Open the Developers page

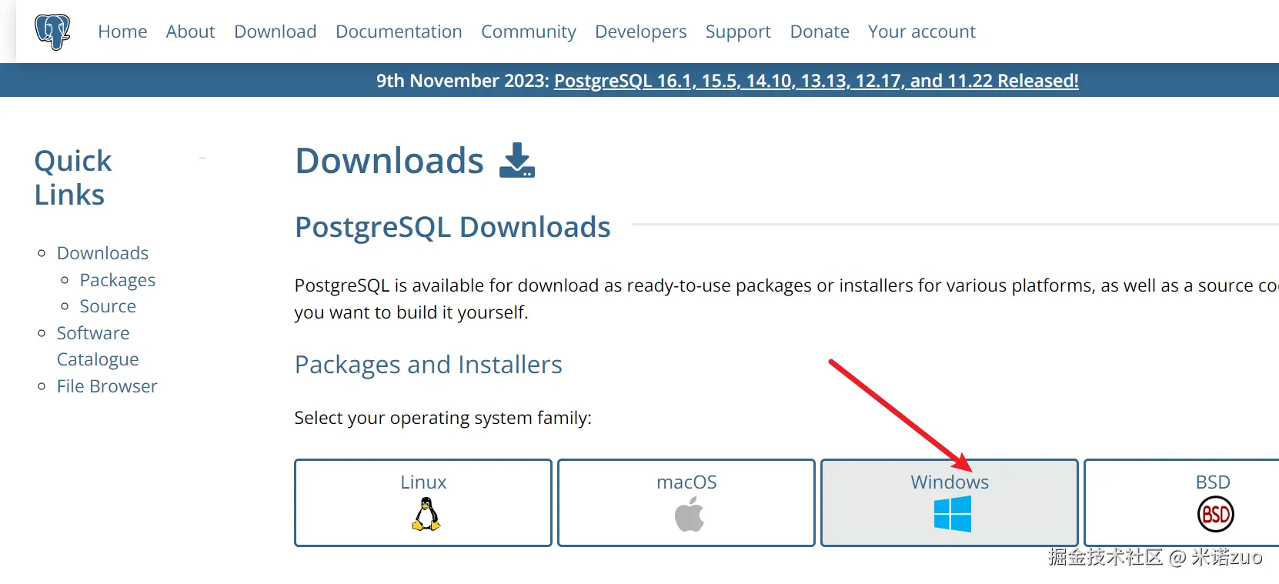click(x=640, y=32)
